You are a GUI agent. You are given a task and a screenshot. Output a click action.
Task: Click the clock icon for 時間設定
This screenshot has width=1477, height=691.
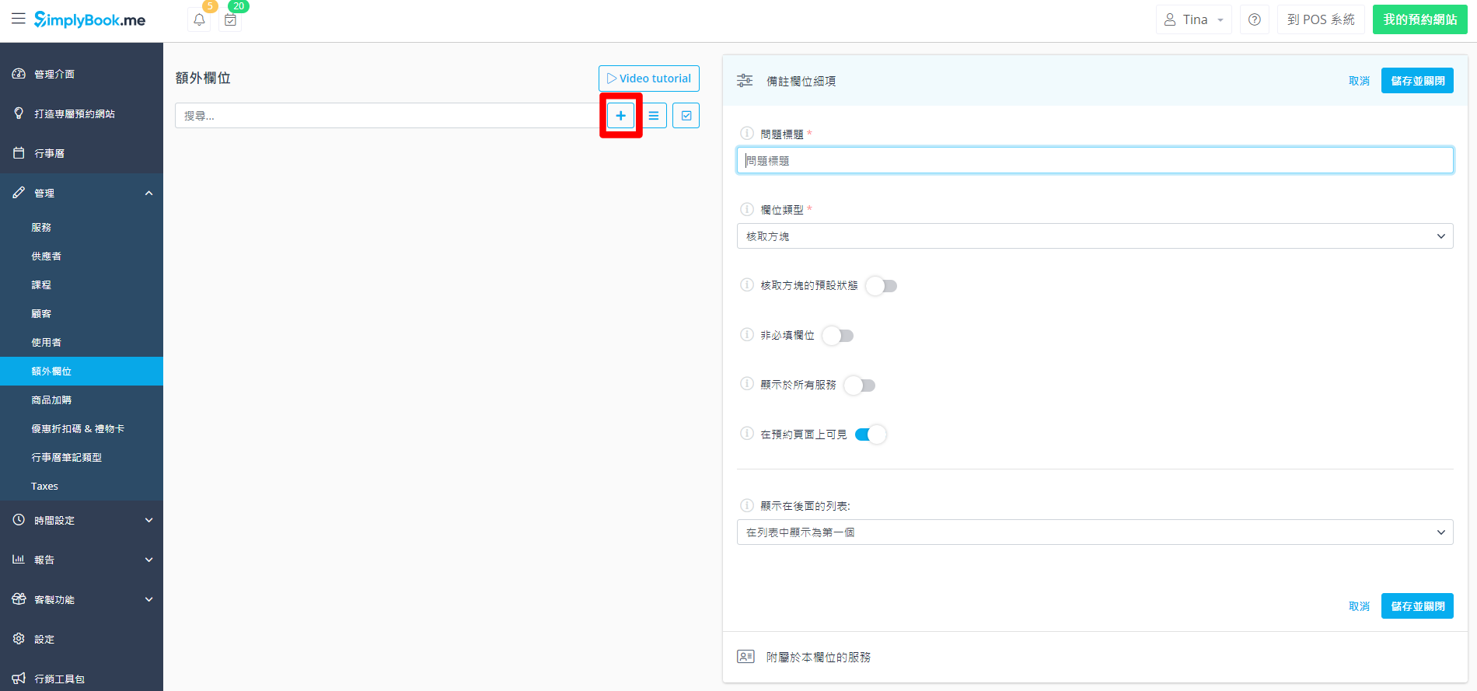[19, 520]
